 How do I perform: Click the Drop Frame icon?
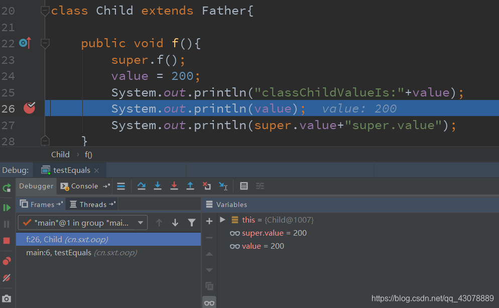point(206,186)
